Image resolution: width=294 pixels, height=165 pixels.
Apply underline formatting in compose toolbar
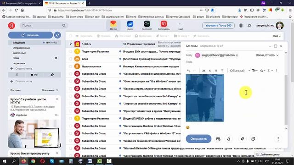pyautogui.click(x=216, y=71)
